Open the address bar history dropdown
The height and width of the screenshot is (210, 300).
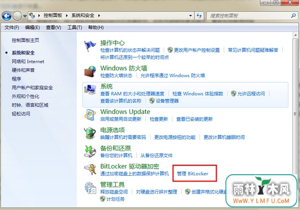tap(191, 15)
